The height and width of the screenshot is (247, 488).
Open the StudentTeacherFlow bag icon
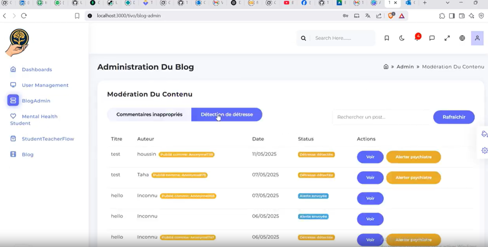tap(13, 139)
